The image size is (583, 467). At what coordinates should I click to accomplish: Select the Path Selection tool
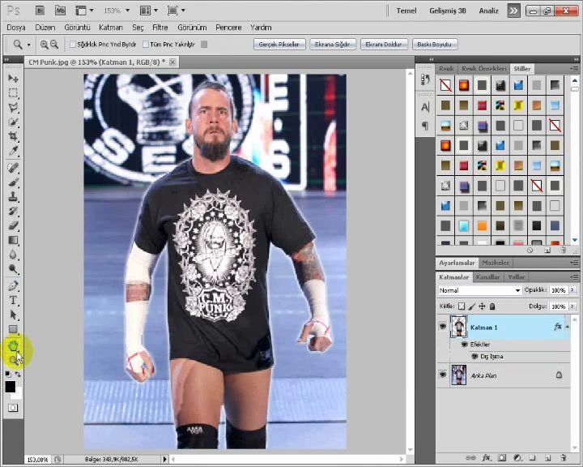[13, 315]
